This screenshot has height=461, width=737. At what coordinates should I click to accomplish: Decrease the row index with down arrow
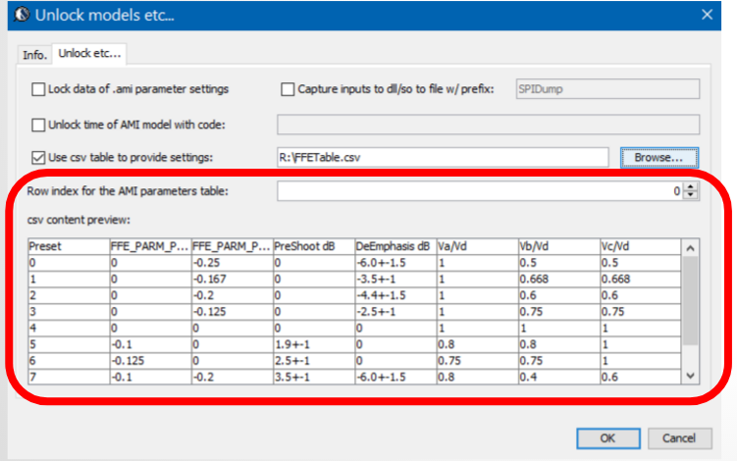pyautogui.click(x=691, y=195)
